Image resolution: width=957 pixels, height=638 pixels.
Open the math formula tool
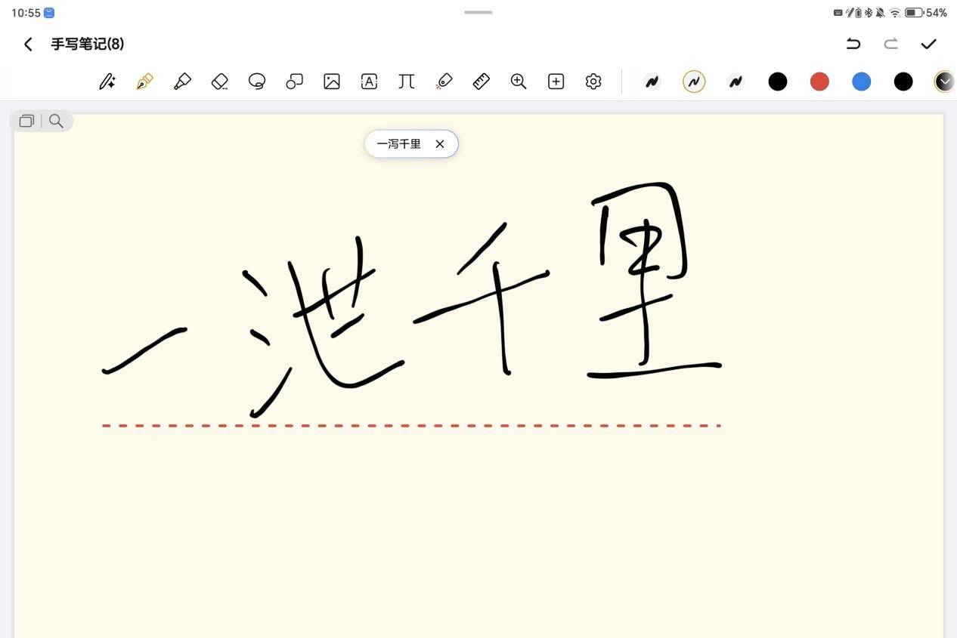click(x=407, y=82)
